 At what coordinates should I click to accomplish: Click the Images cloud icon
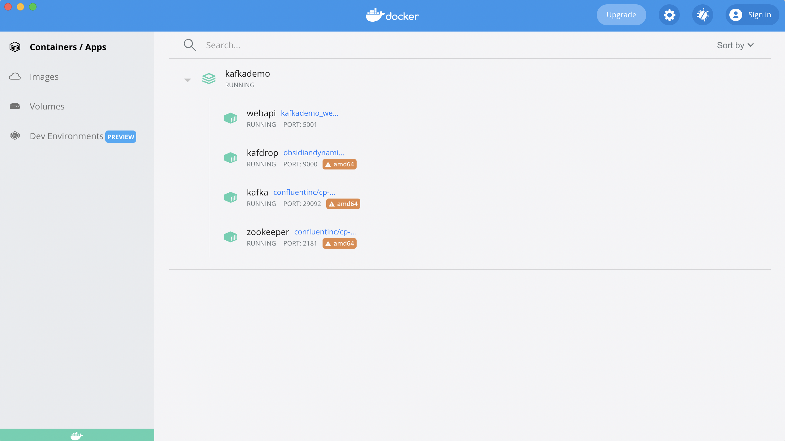click(15, 76)
